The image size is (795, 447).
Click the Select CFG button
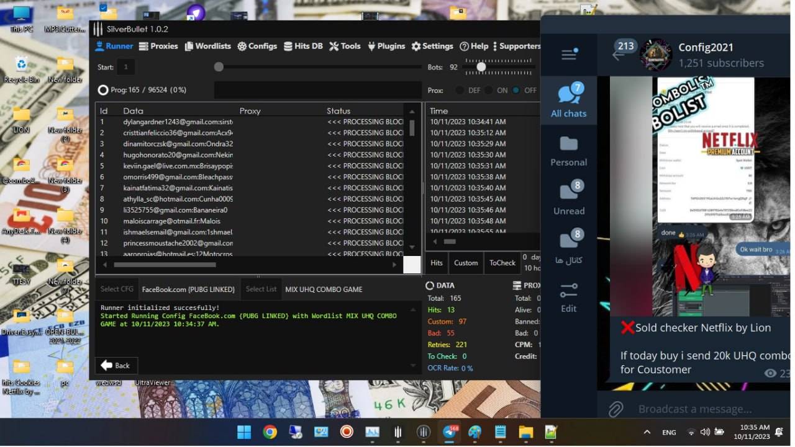(x=117, y=289)
